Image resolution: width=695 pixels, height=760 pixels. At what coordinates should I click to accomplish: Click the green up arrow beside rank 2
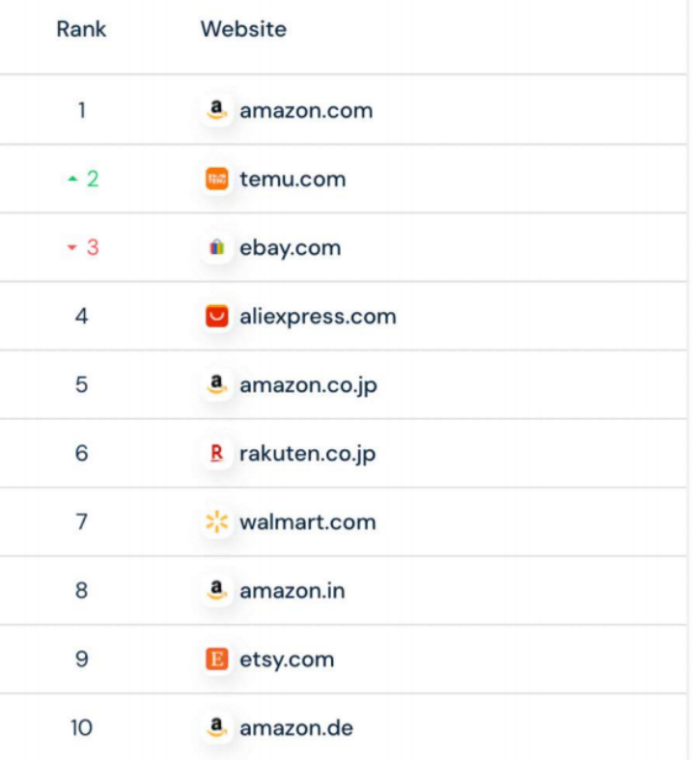click(72, 180)
